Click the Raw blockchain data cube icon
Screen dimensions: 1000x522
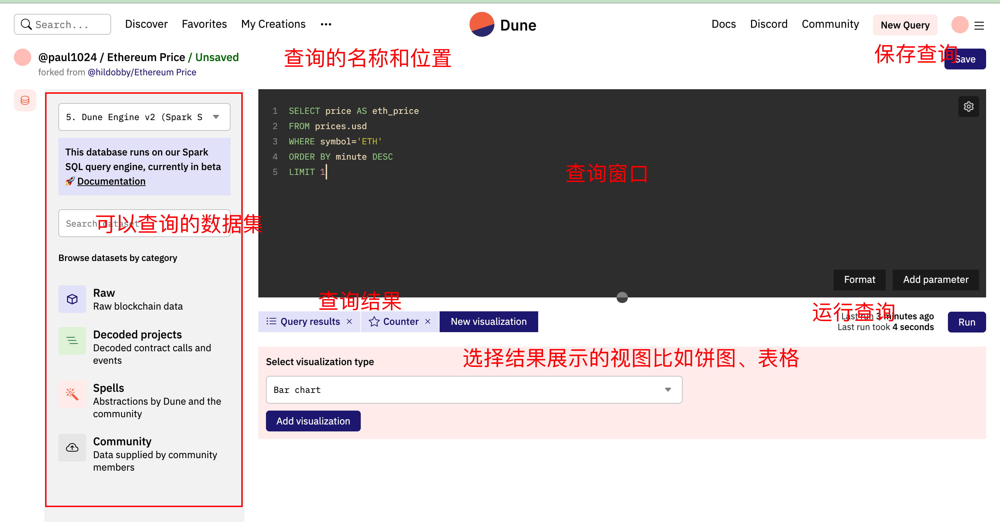(x=72, y=299)
